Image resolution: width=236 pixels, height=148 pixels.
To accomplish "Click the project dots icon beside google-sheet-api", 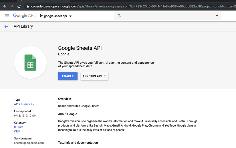I will 41,16.
